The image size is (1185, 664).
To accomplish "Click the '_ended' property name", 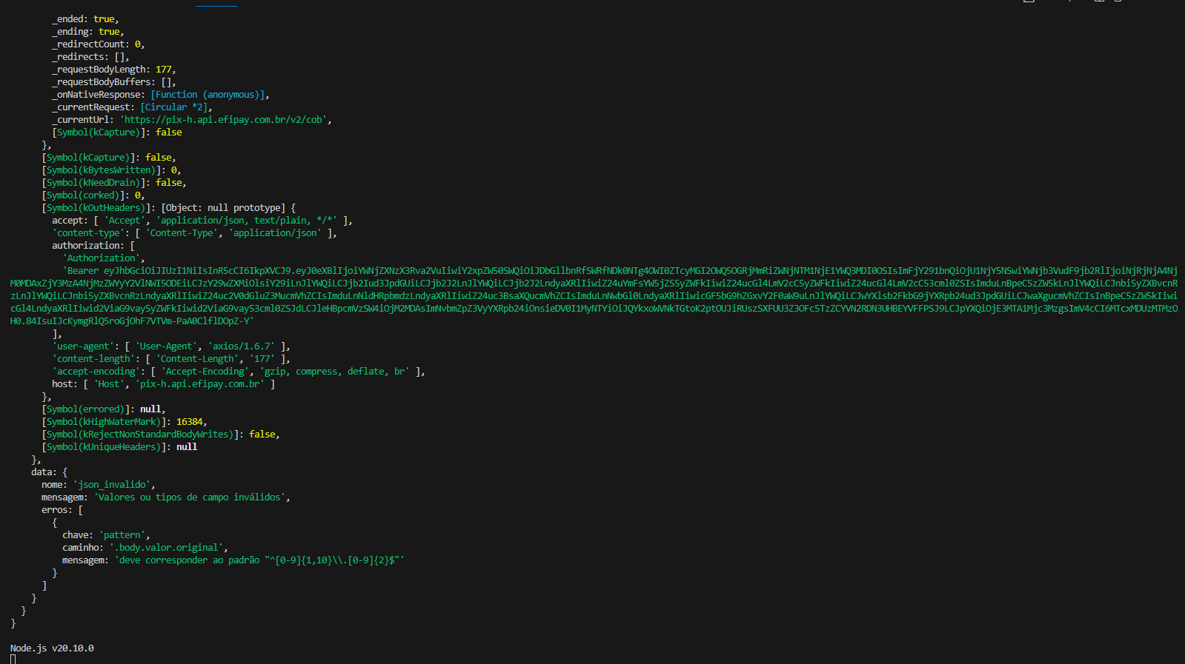I will tap(70, 19).
